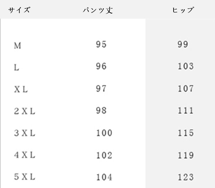The image size is (215, 188).
Task: Select the L size row label
Action: (x=17, y=68)
